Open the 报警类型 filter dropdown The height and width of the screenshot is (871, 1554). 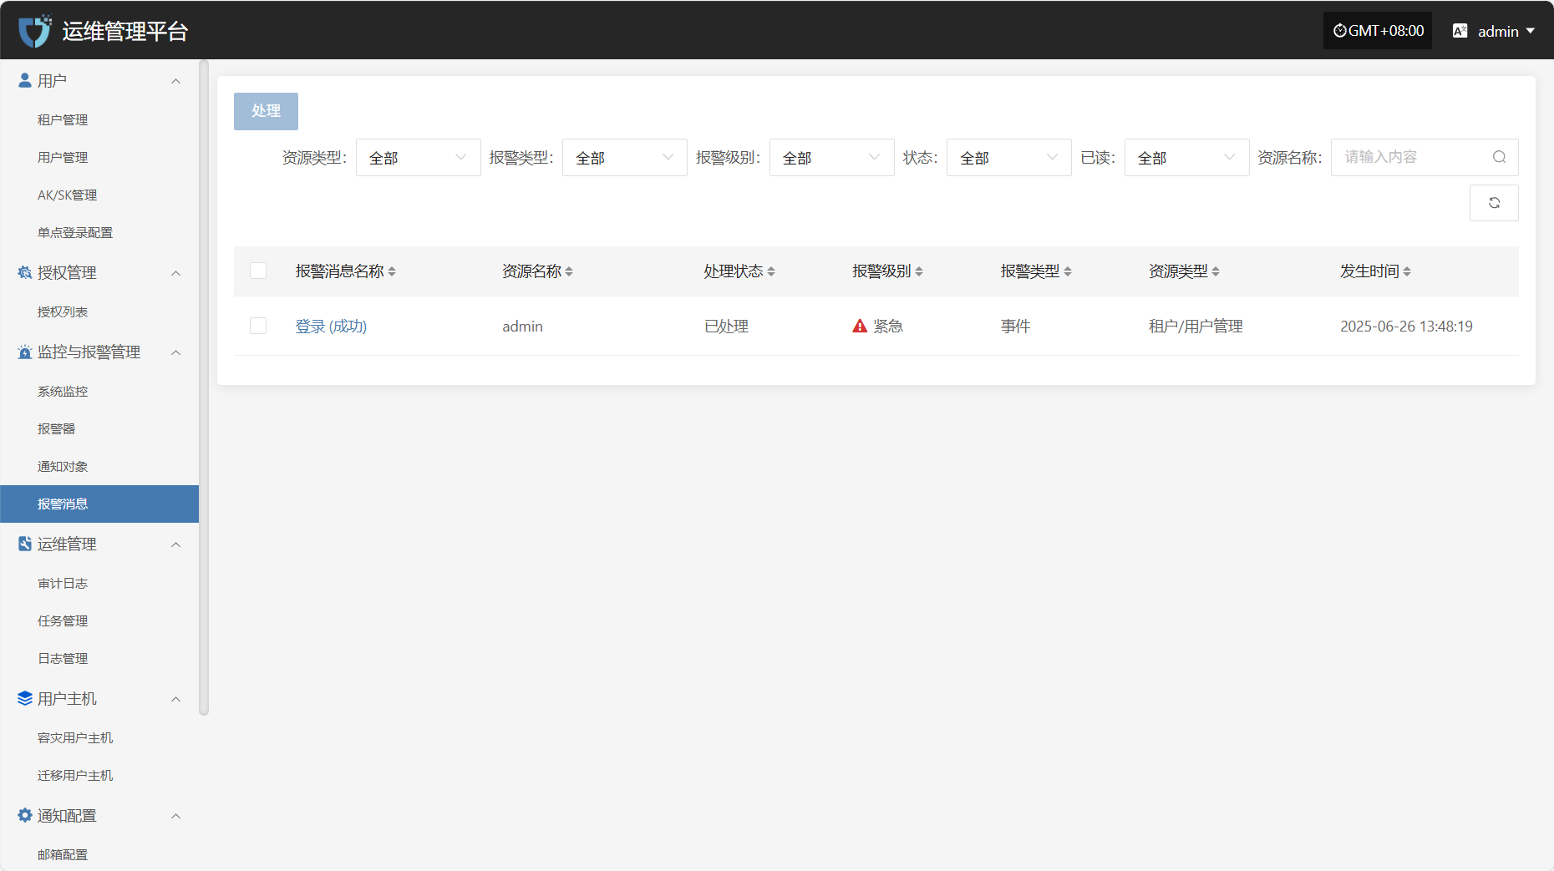click(624, 157)
